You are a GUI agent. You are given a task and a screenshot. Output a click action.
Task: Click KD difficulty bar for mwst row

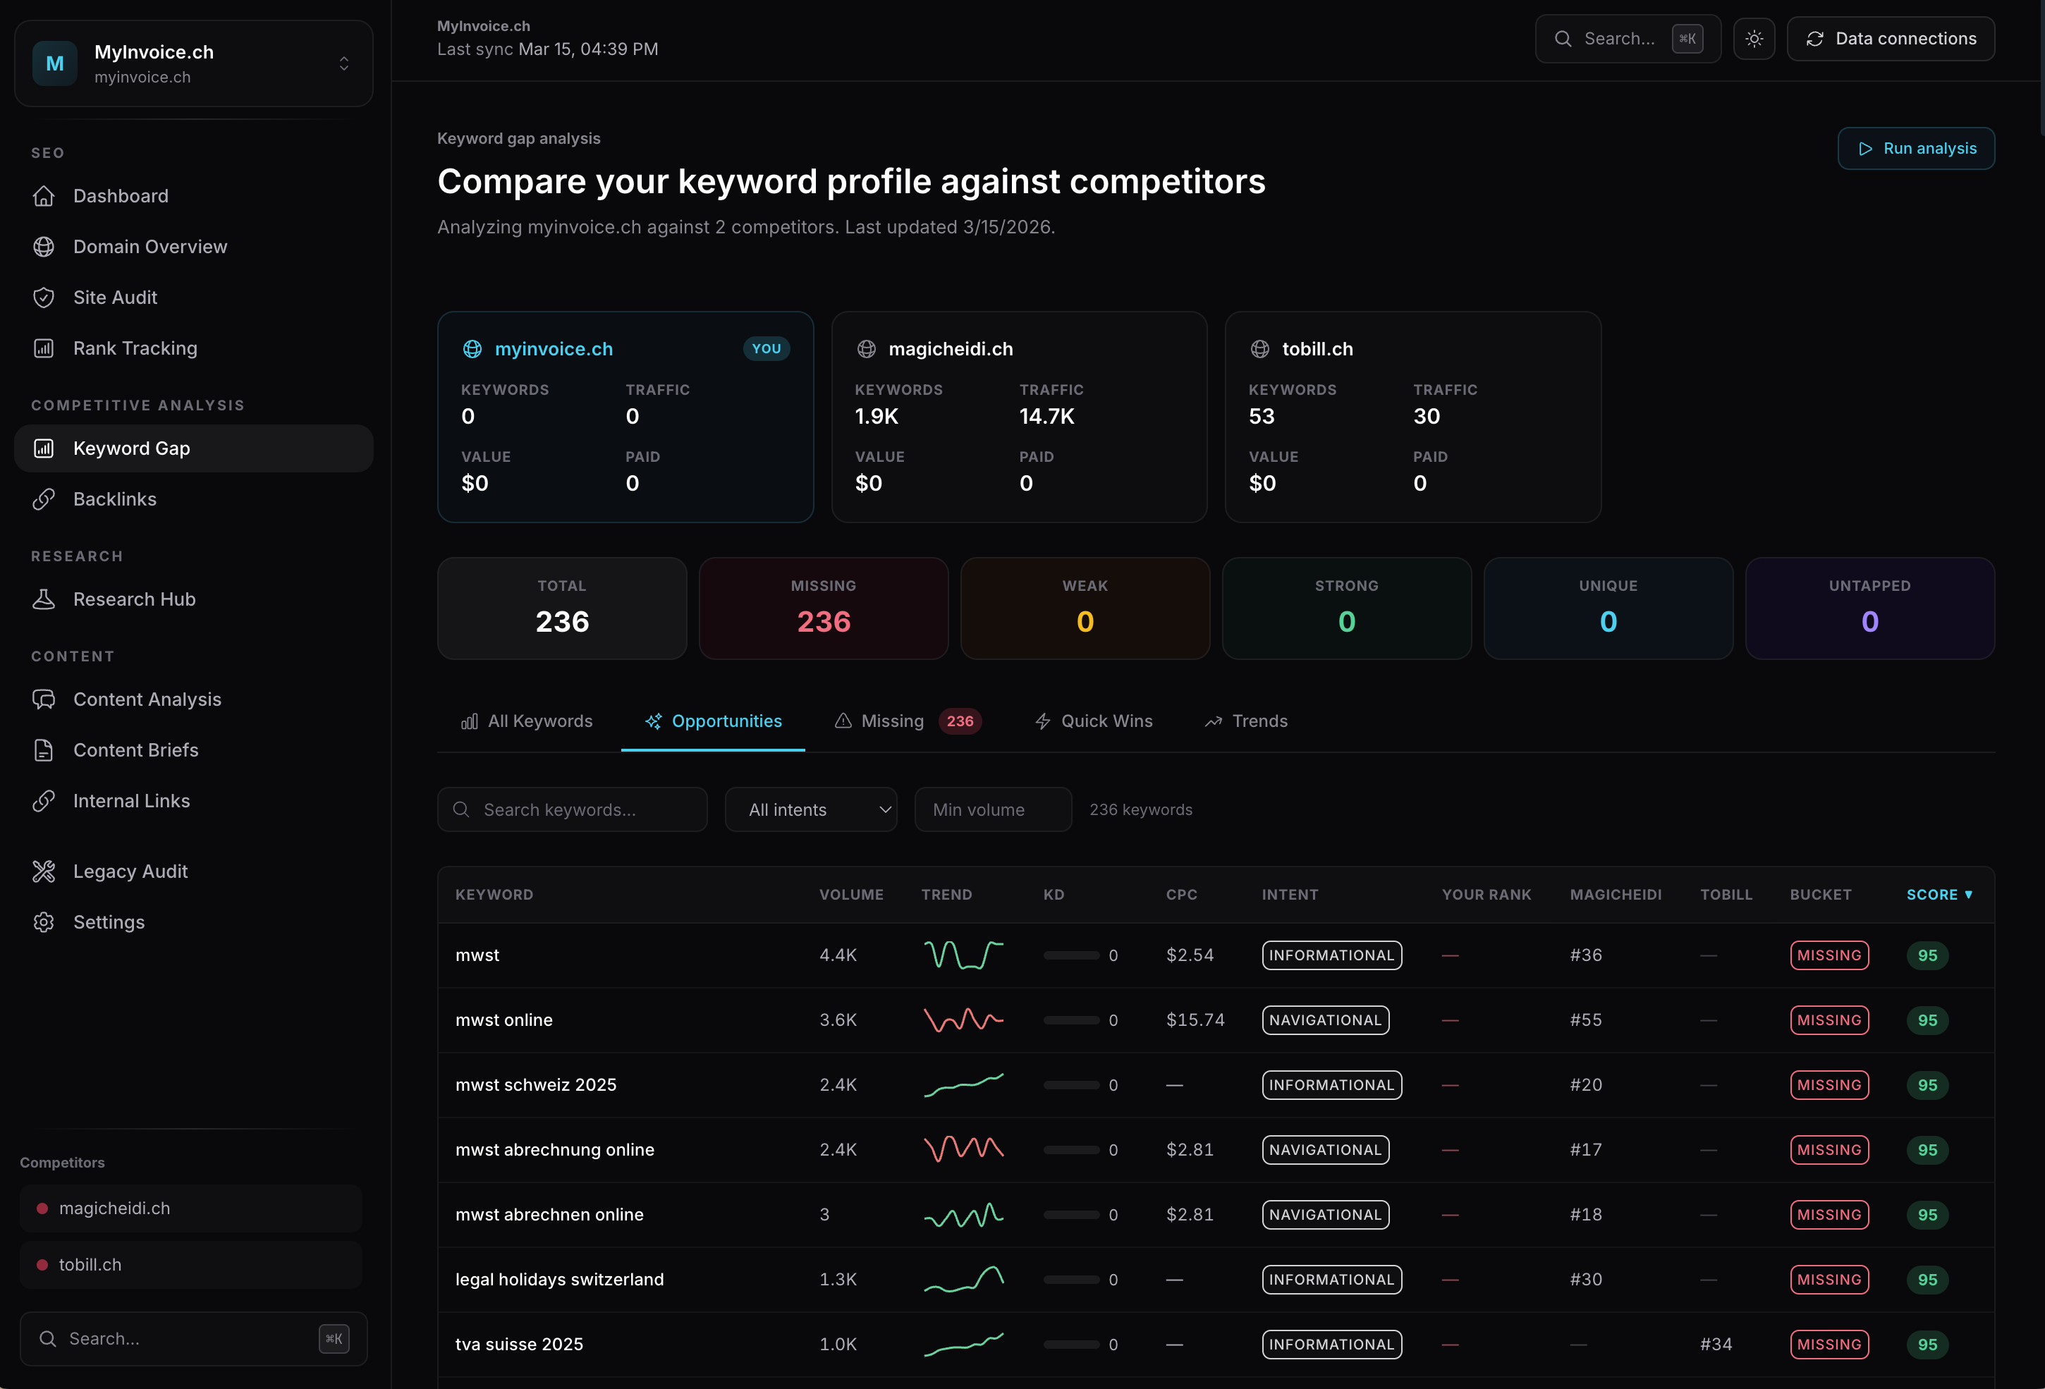coord(1071,955)
